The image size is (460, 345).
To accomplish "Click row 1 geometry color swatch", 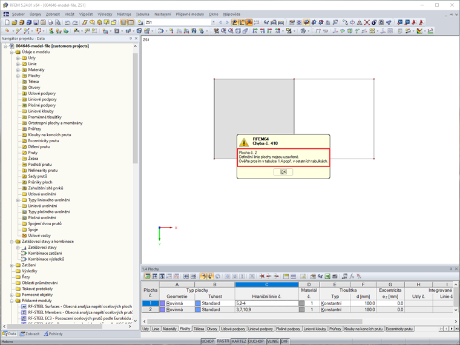I will (163, 303).
